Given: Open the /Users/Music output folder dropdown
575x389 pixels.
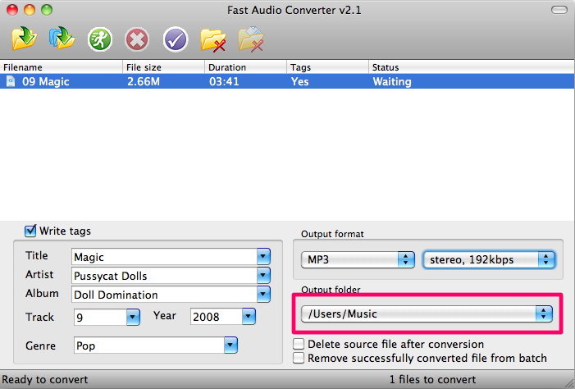Looking at the screenshot, I should [427, 313].
